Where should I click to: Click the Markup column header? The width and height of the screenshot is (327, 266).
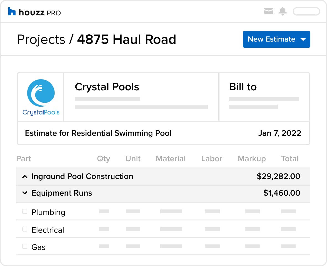tap(252, 159)
